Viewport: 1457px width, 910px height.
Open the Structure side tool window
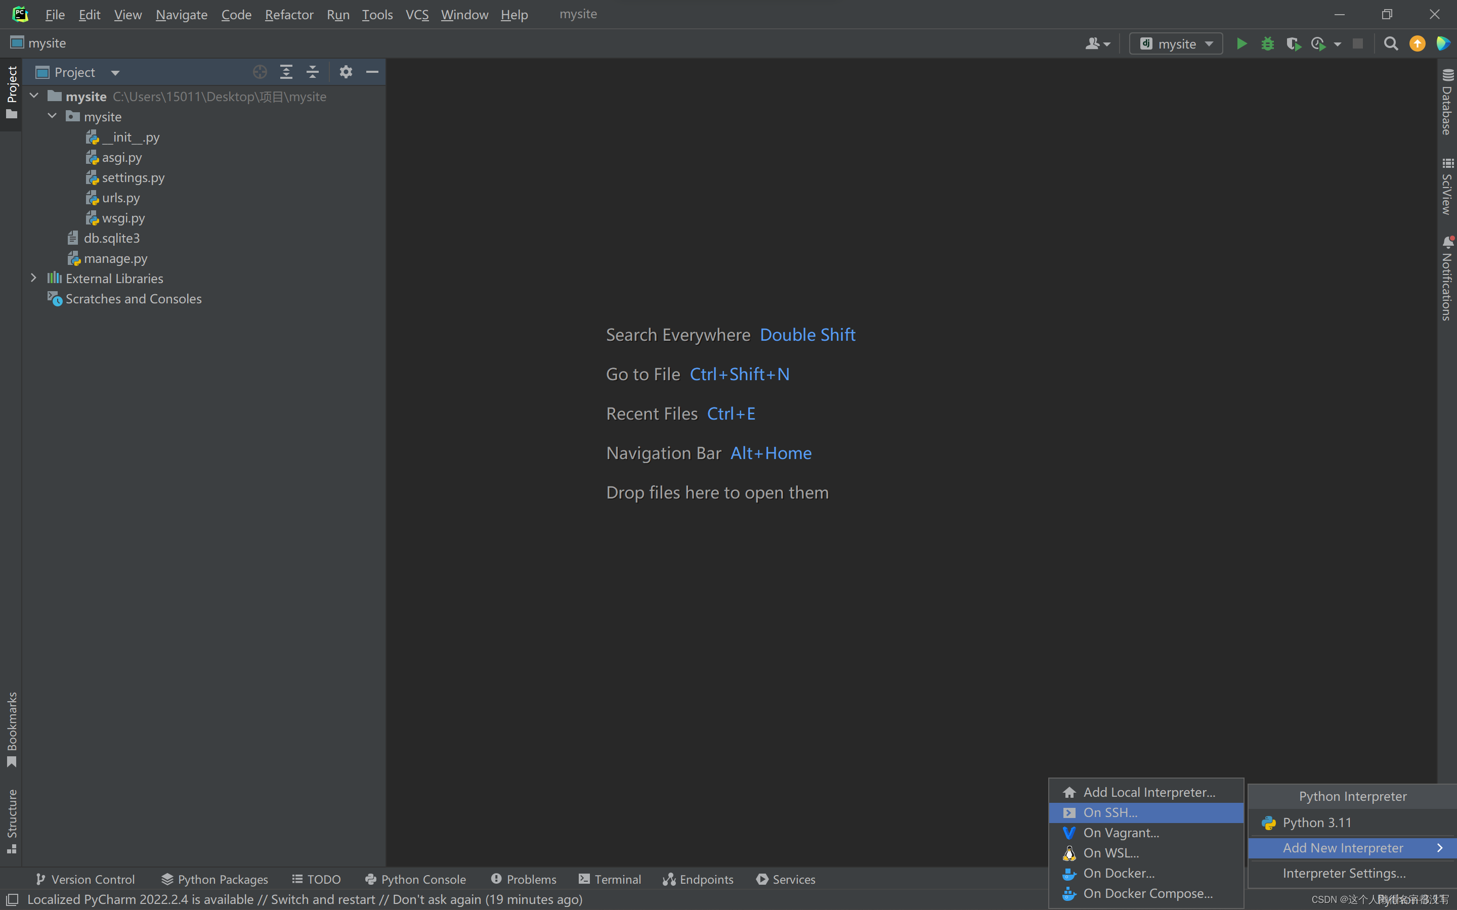point(12,822)
